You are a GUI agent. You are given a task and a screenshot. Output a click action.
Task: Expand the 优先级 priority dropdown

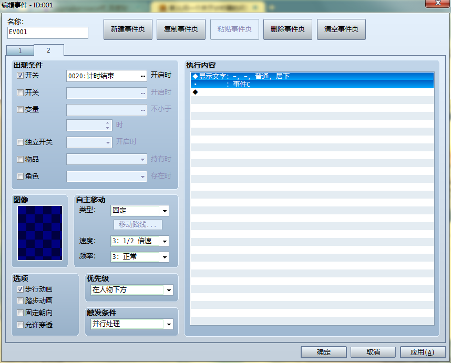[x=169, y=290]
